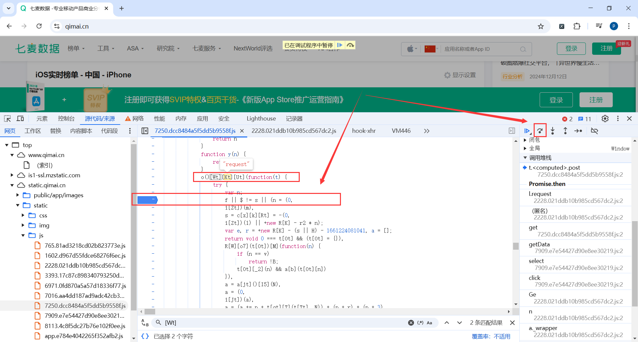Resume from the page's paused-in-debugger overlay

[x=340, y=45]
